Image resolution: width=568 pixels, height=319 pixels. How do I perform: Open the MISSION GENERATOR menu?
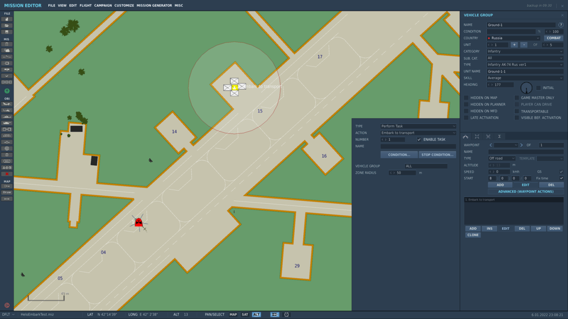click(154, 6)
